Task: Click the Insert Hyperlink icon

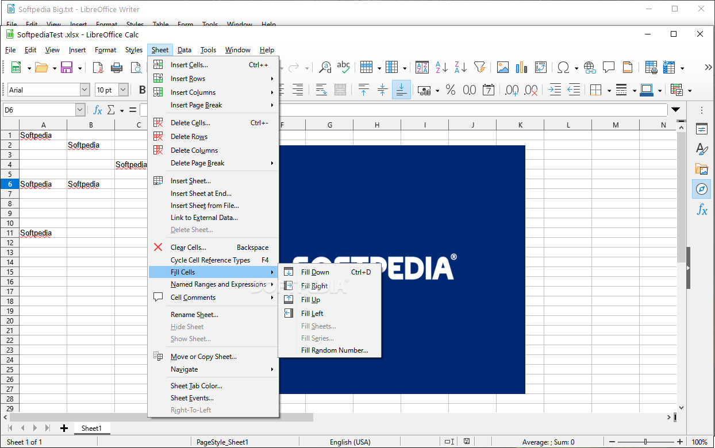Action: [x=590, y=68]
